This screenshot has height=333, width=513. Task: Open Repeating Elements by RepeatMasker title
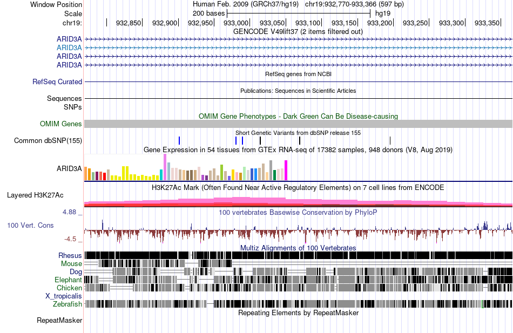click(298, 312)
